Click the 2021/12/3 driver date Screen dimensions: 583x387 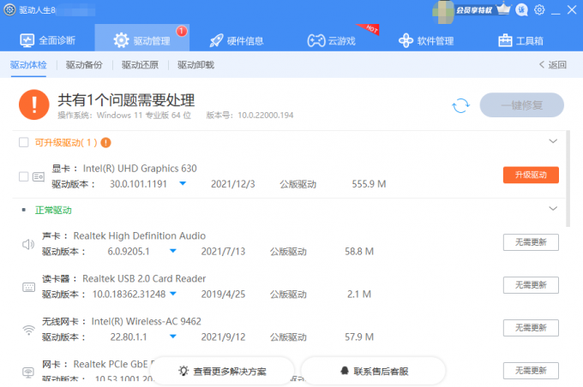point(232,184)
